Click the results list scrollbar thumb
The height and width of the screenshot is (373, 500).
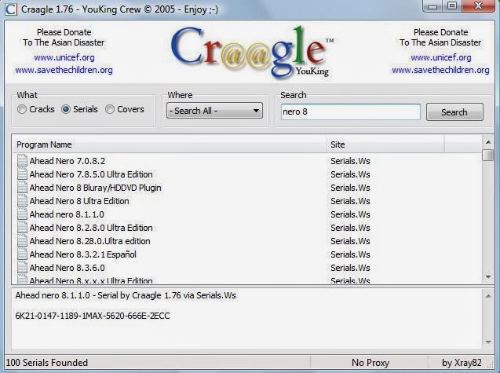click(488, 155)
